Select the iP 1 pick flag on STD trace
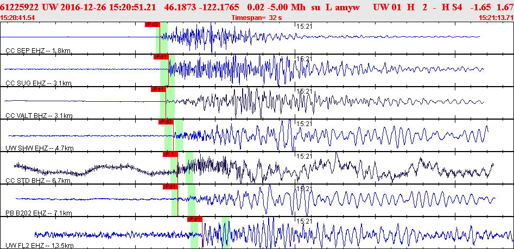The image size is (514, 249). [170, 154]
